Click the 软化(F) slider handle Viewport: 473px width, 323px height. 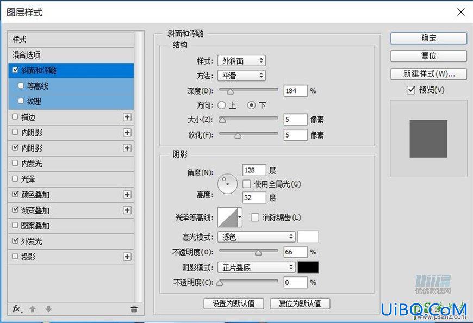tap(238, 135)
